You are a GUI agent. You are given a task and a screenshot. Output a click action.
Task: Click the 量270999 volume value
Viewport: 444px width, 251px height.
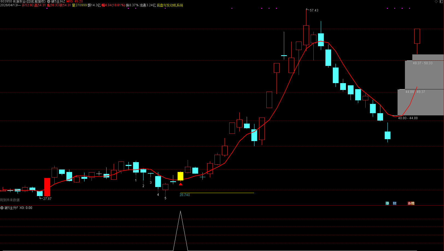pos(80,5)
